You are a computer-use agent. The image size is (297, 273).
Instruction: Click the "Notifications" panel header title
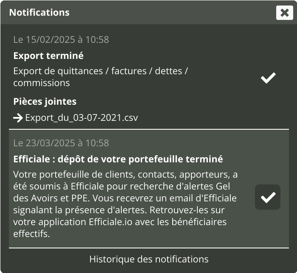[39, 12]
